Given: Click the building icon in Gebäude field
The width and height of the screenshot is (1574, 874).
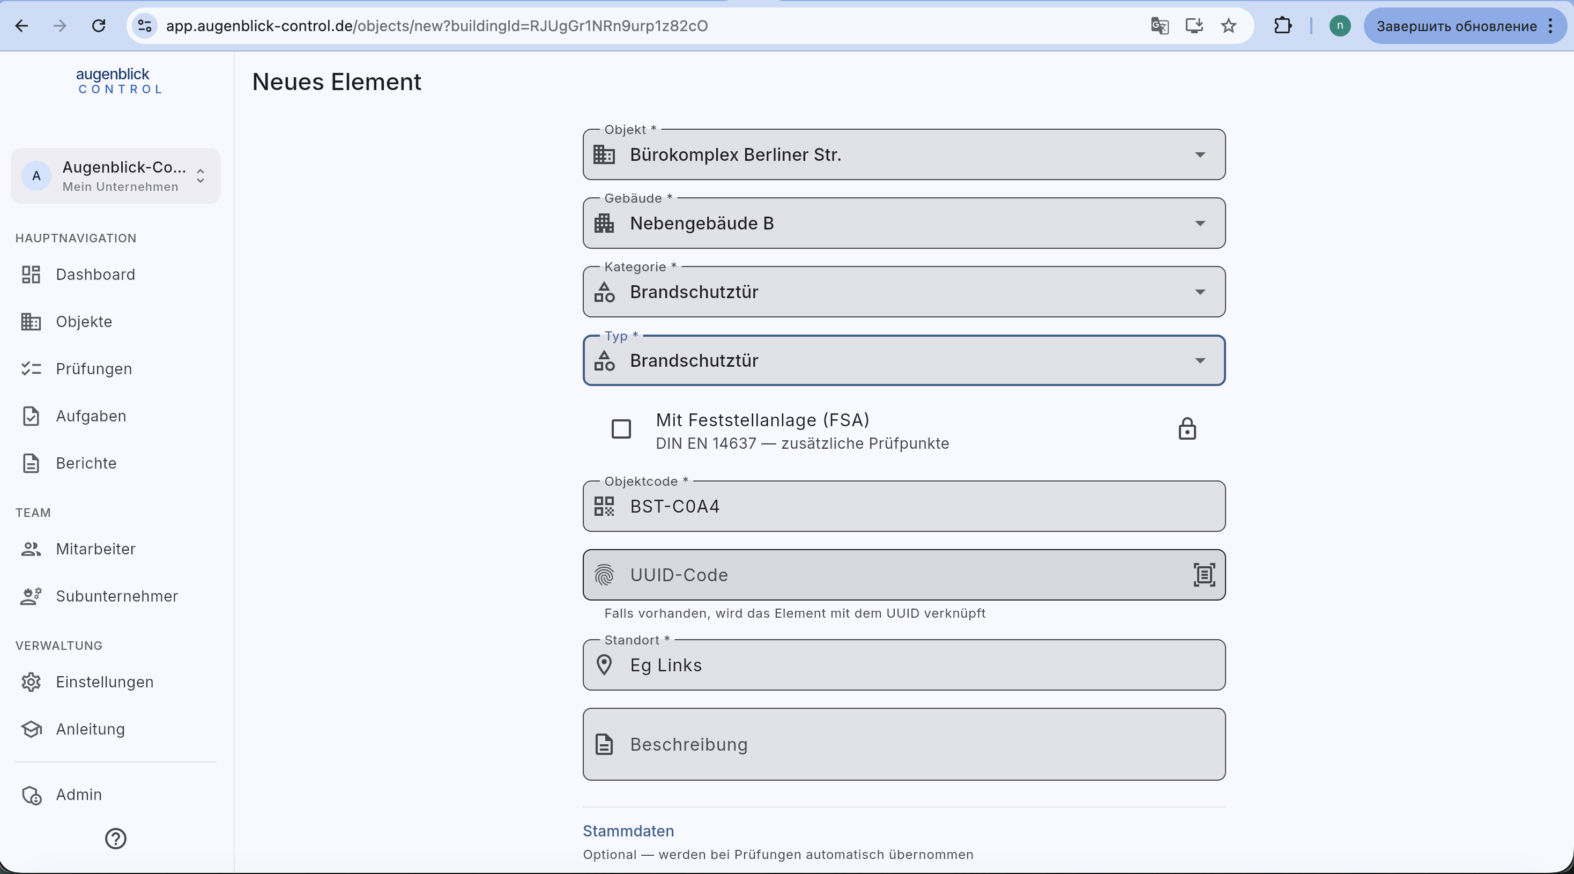Looking at the screenshot, I should (x=604, y=223).
